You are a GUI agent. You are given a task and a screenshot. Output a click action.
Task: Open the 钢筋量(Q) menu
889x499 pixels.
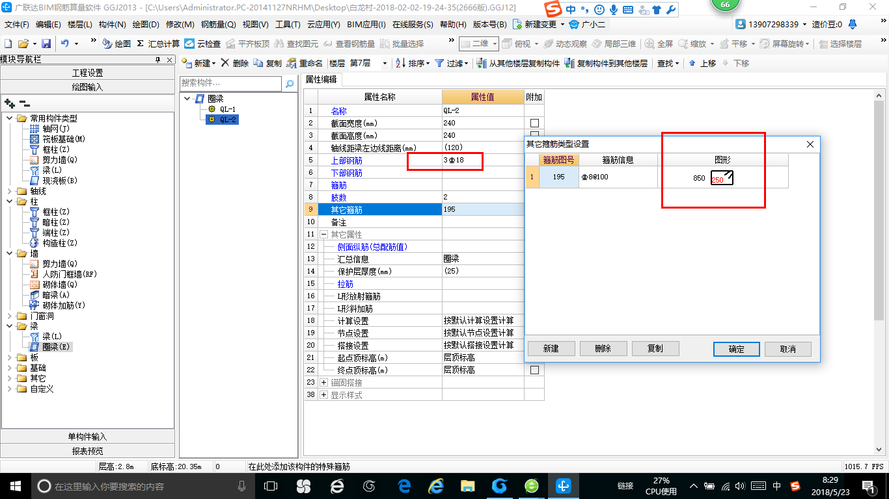[x=218, y=24]
